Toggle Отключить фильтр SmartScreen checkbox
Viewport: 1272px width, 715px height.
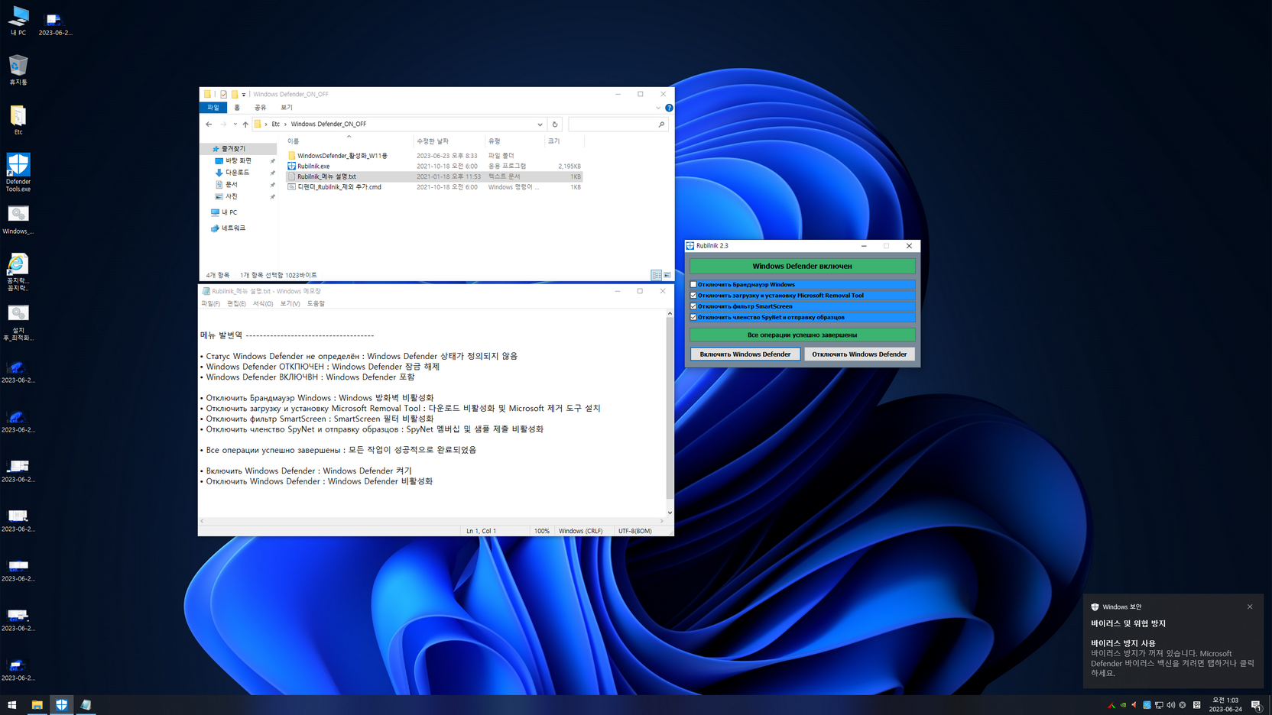[694, 306]
